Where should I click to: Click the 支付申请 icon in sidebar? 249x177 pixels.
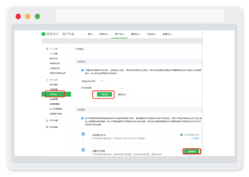pyautogui.click(x=47, y=120)
